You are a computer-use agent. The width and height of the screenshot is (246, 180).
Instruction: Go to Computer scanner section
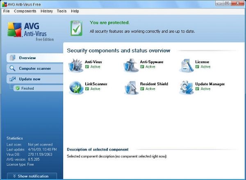pyautogui.click(x=35, y=68)
